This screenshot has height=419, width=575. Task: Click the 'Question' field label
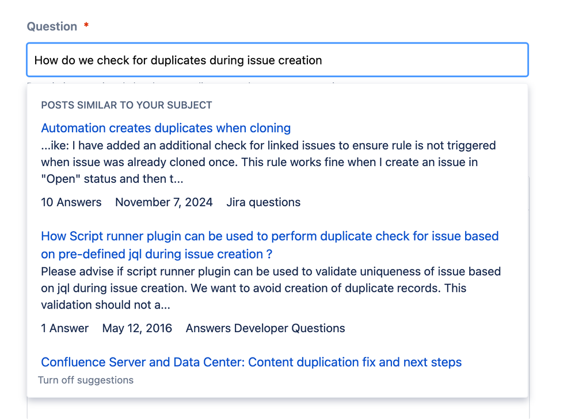(x=52, y=26)
